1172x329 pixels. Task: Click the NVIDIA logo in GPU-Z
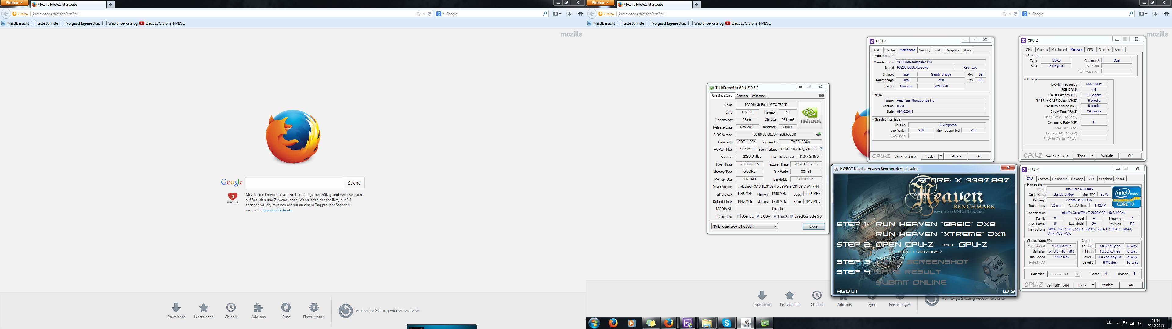[810, 116]
